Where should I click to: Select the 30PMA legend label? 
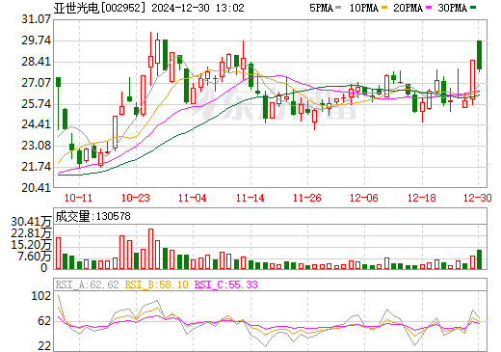452,8
